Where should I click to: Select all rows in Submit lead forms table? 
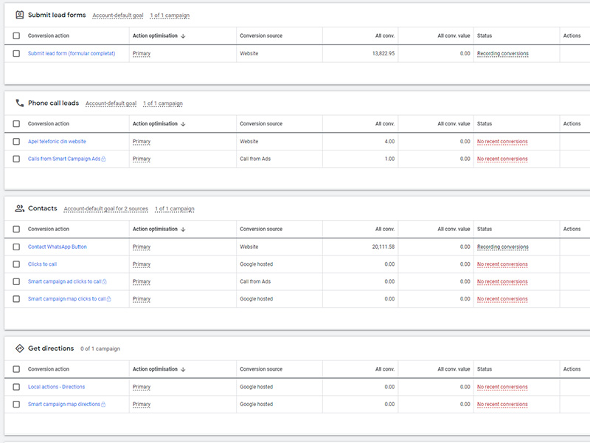pyautogui.click(x=16, y=35)
